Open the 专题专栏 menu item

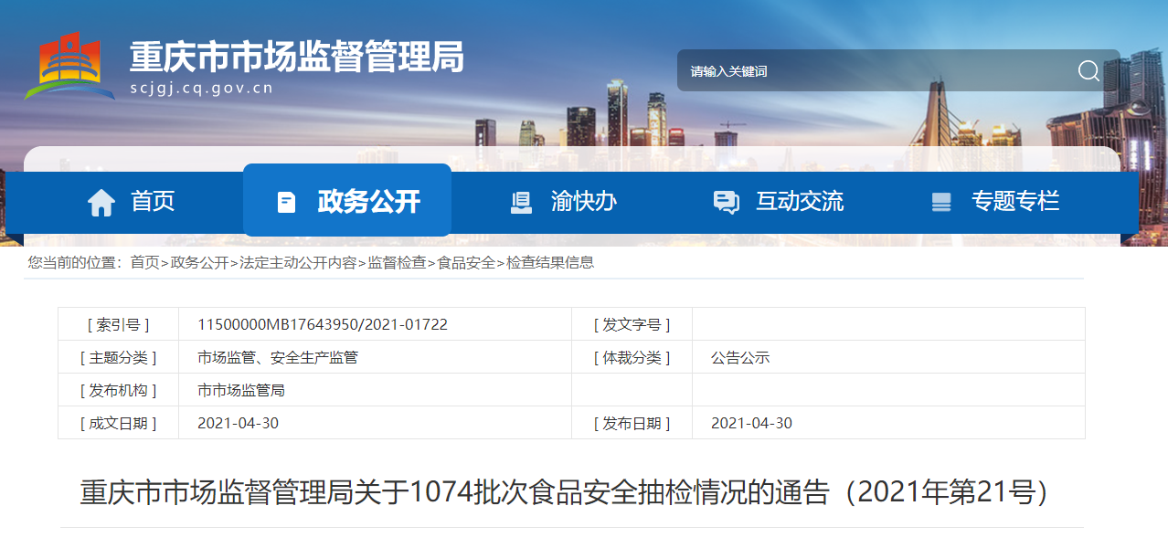point(1014,201)
